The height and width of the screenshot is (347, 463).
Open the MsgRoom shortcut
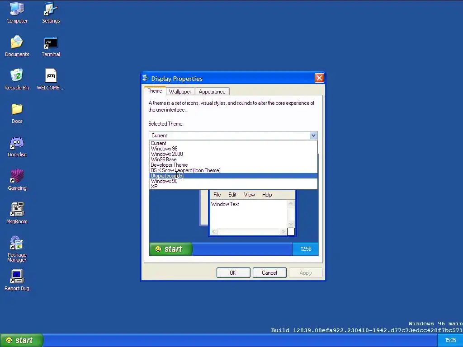point(17,213)
